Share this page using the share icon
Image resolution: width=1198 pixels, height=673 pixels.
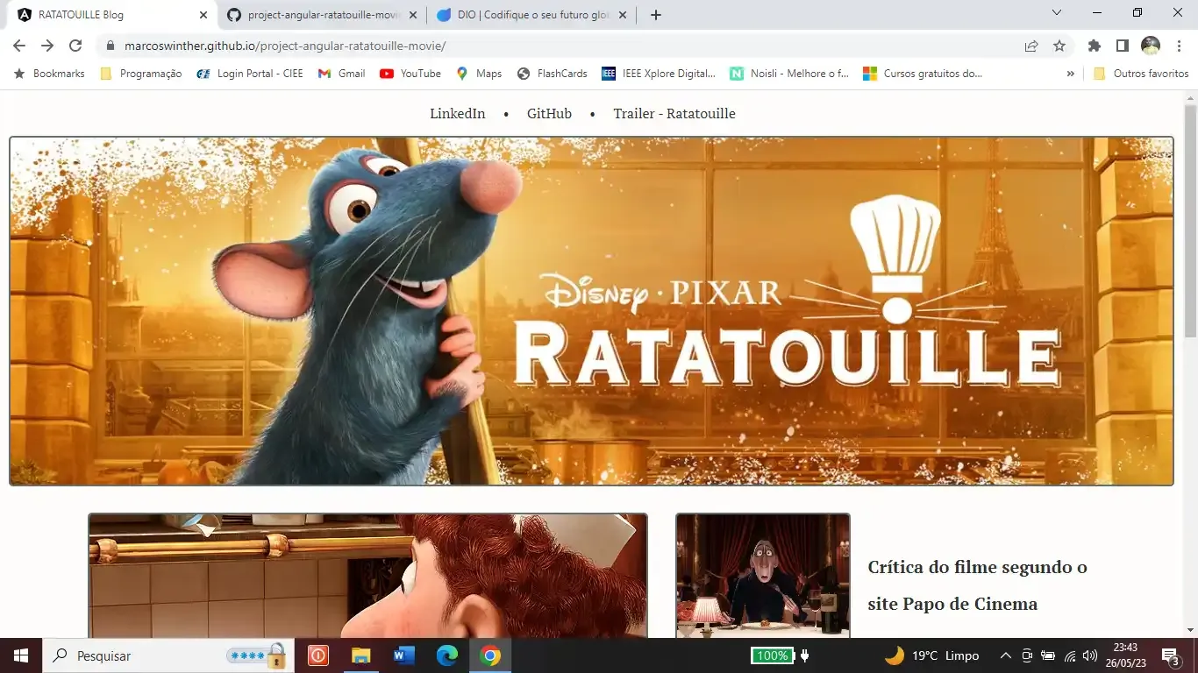click(x=1031, y=46)
